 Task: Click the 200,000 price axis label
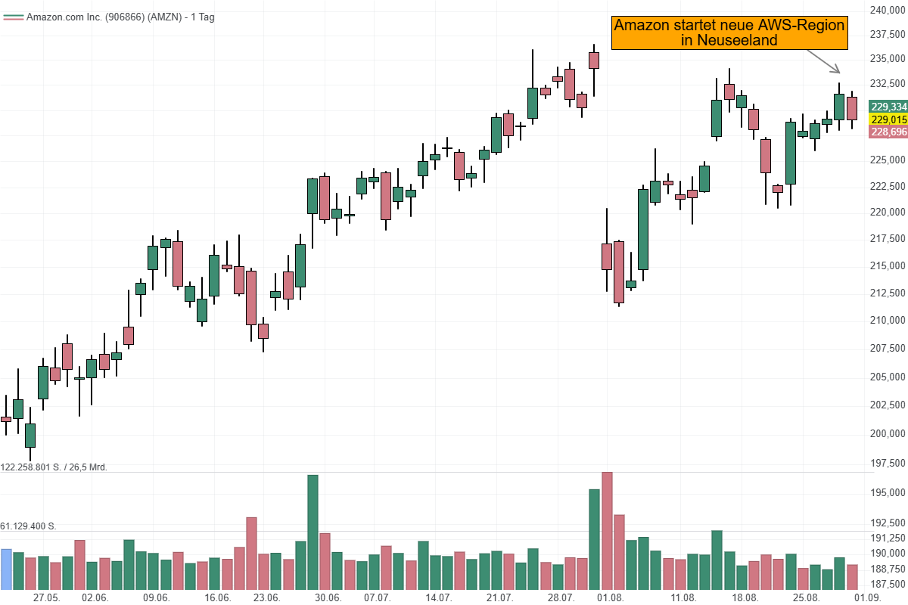(x=888, y=433)
